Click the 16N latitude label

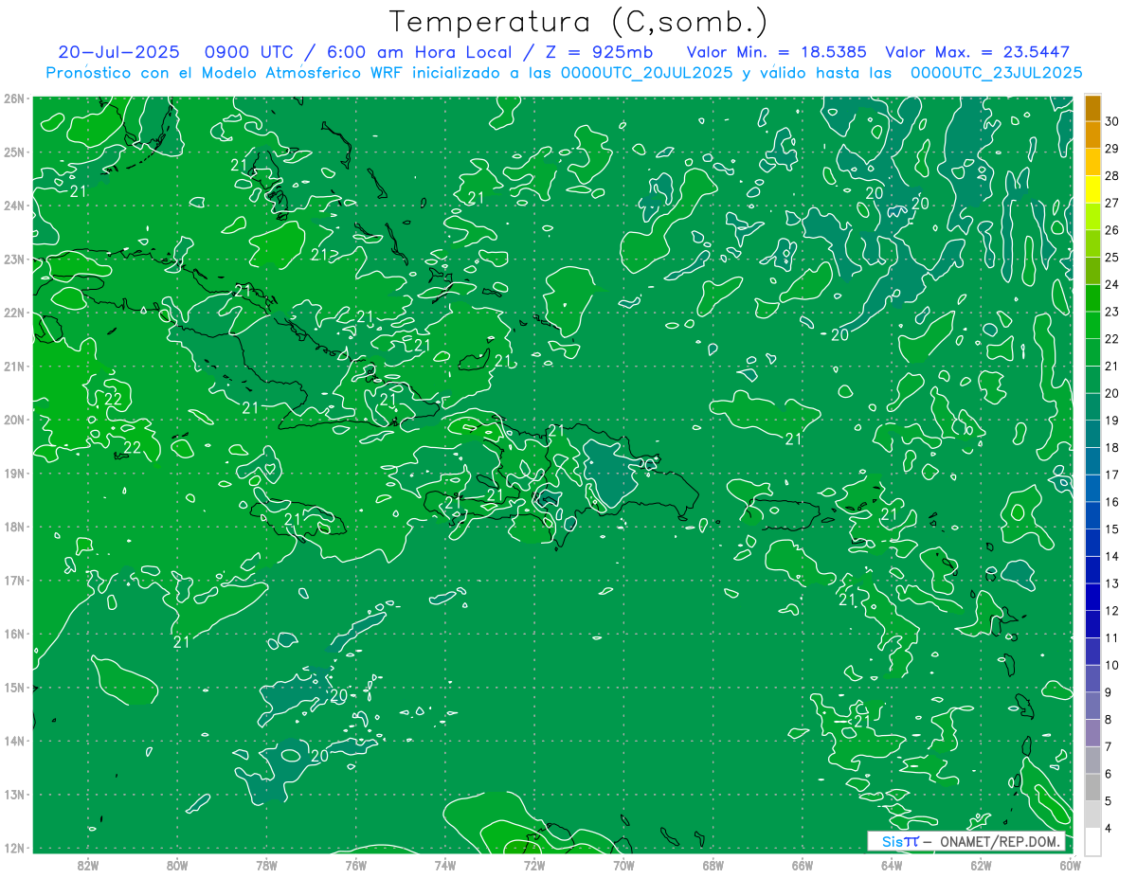(13, 634)
